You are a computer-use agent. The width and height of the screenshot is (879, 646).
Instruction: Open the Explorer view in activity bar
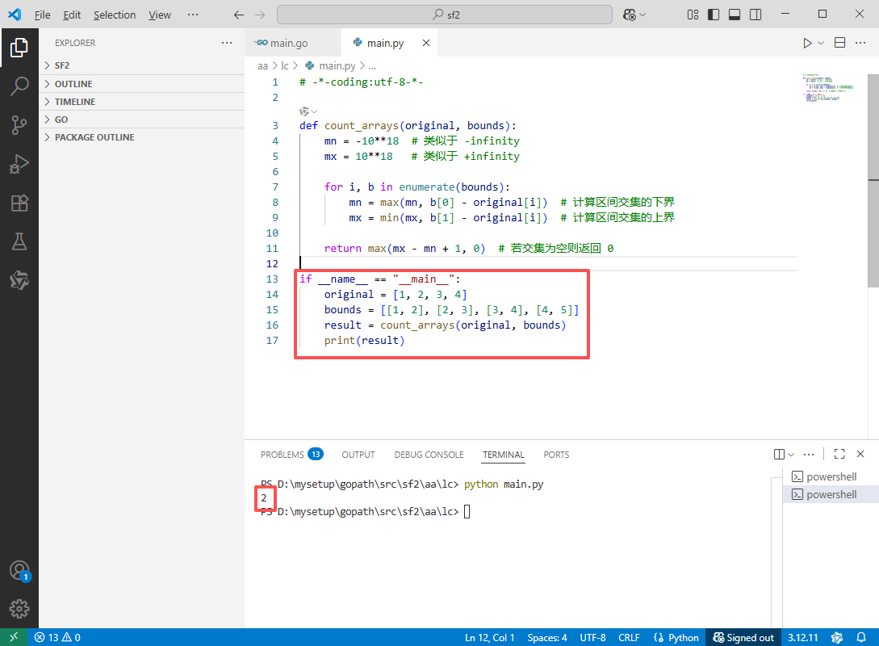19,48
